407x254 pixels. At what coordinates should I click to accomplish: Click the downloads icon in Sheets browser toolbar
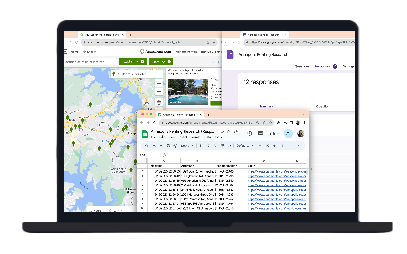(285, 123)
